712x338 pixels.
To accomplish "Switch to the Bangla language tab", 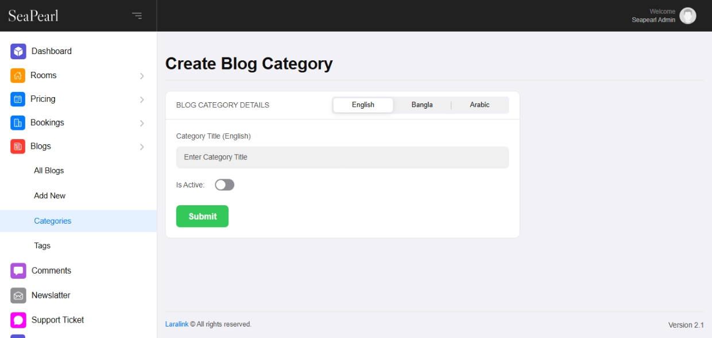I will point(422,105).
